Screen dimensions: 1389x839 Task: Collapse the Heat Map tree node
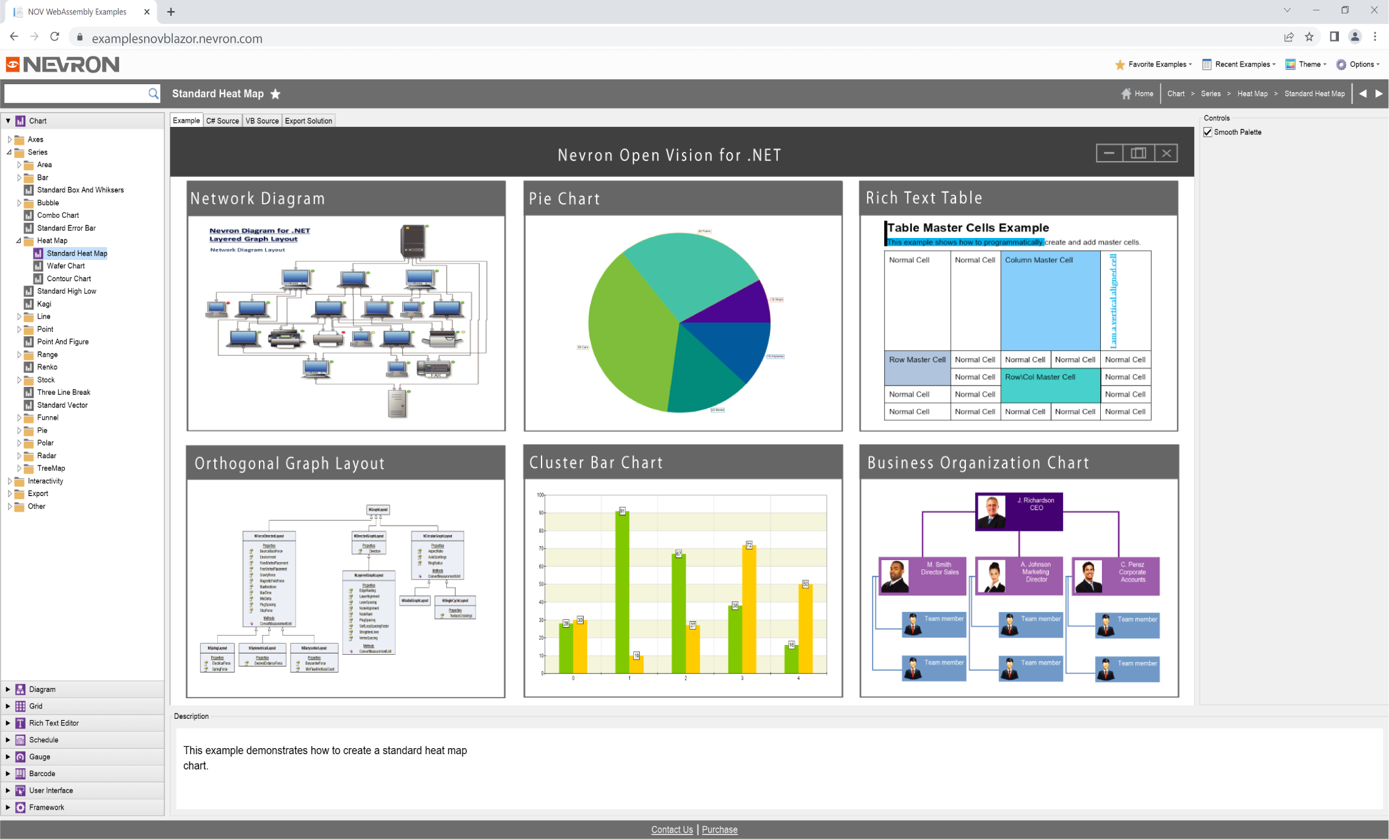19,240
